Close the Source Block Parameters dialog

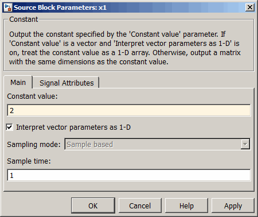click(249, 7)
